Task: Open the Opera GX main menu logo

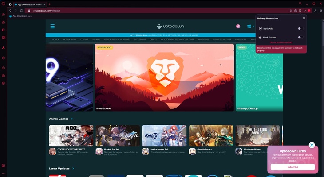Action: point(3,3)
